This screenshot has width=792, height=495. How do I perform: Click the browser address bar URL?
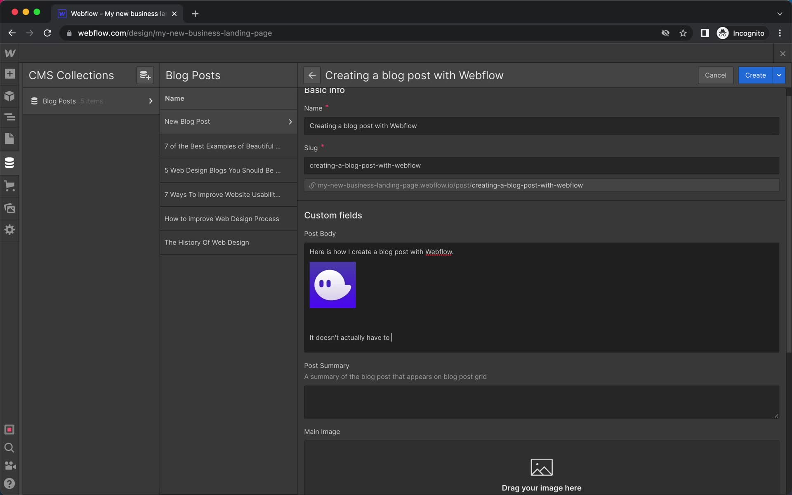(175, 33)
